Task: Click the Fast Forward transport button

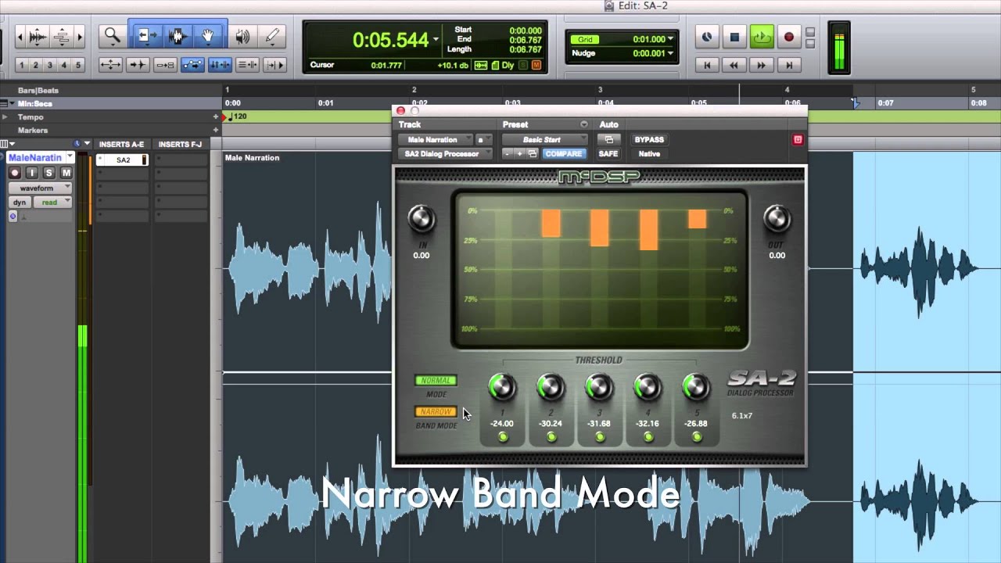Action: [x=761, y=66]
